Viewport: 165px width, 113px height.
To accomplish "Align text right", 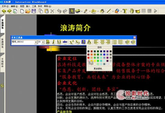I will coord(108,42).
